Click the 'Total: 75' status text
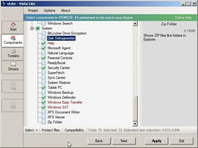 (x=95, y=130)
